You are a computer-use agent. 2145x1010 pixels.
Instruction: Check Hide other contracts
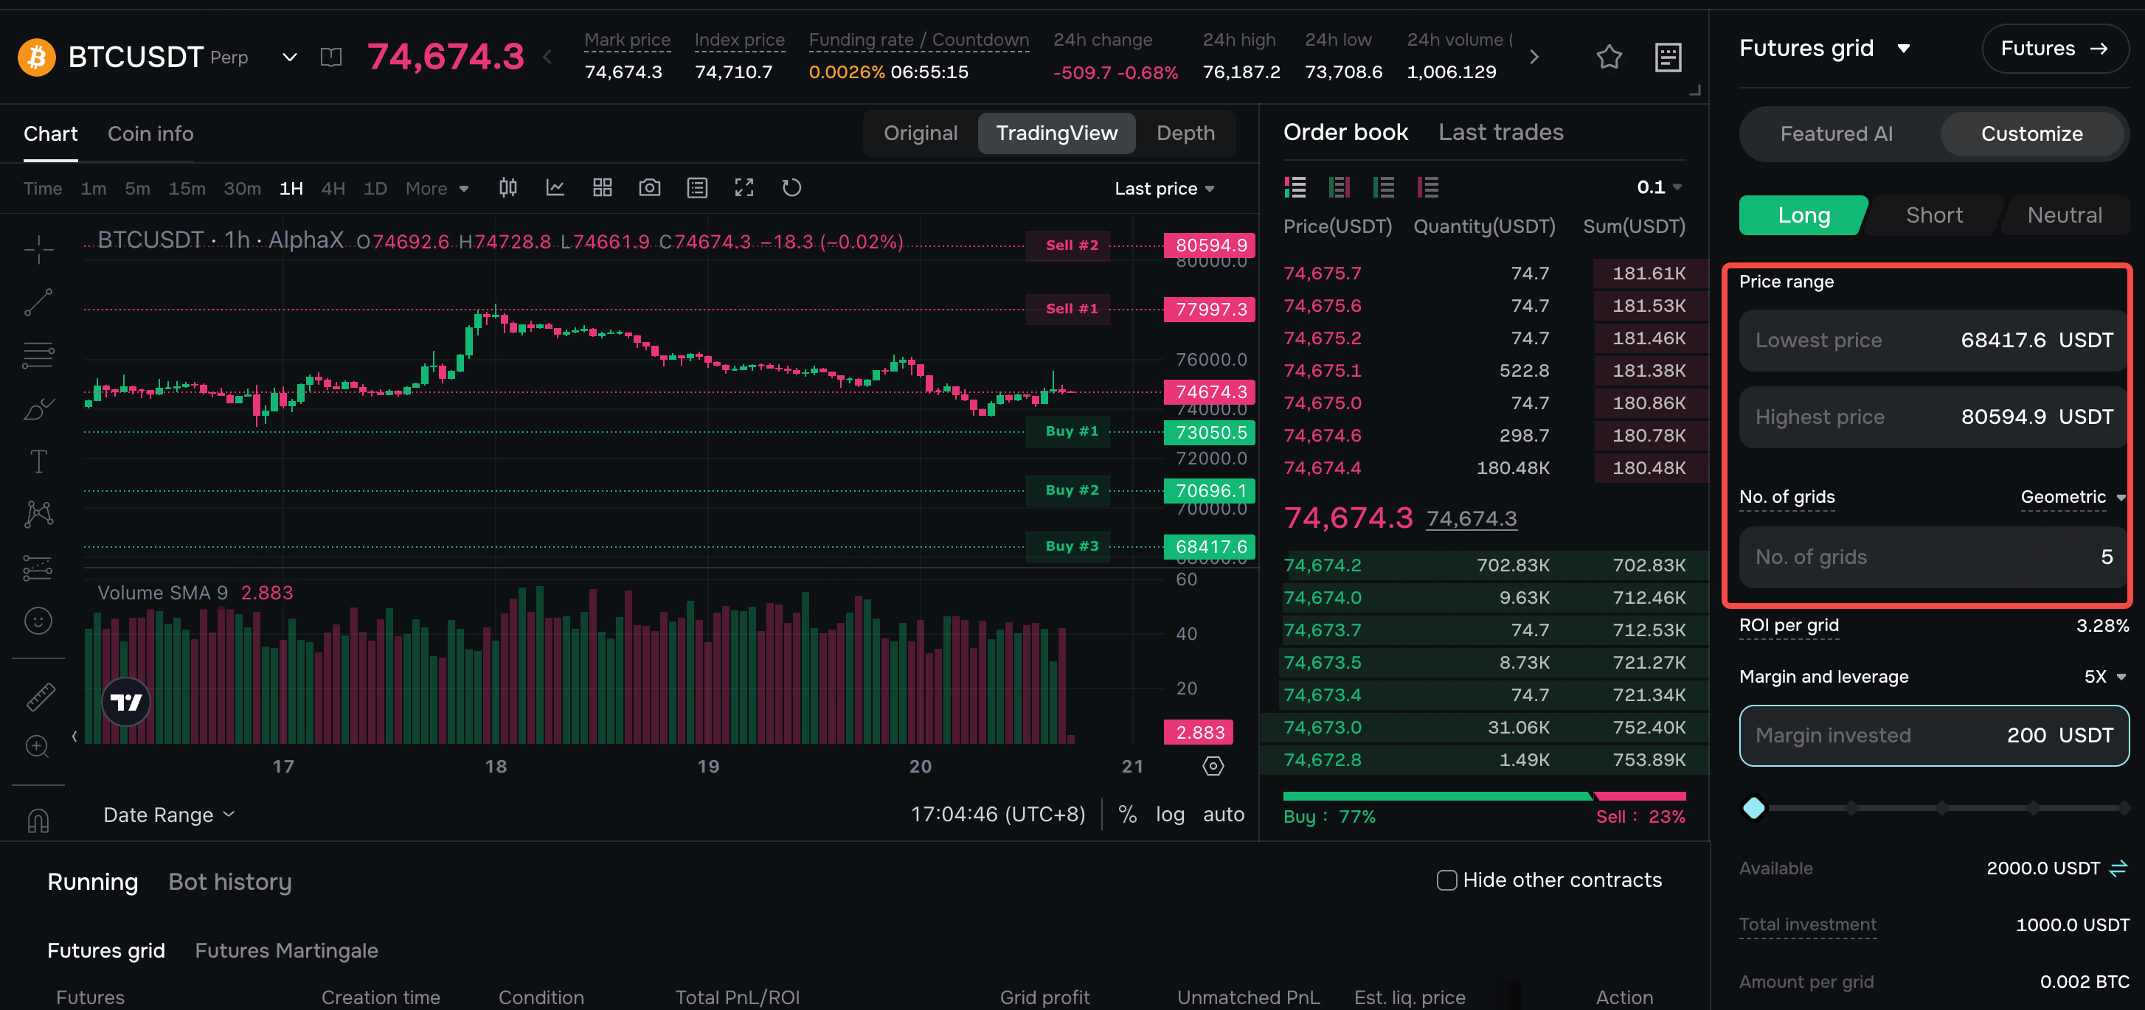click(x=1446, y=880)
